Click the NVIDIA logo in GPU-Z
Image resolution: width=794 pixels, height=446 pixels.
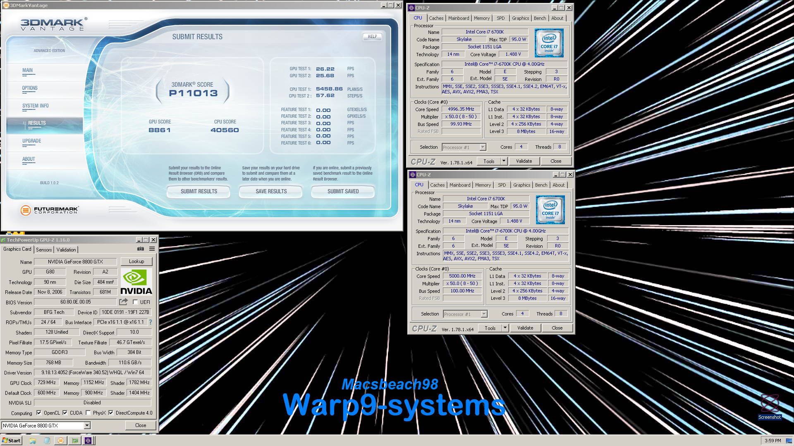136,282
